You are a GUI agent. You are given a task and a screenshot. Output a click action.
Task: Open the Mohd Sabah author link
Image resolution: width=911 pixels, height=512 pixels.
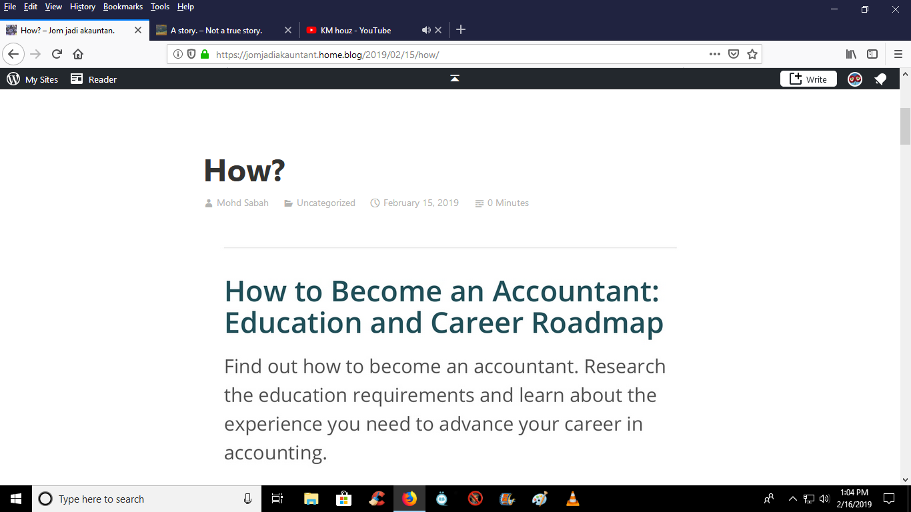[242, 203]
